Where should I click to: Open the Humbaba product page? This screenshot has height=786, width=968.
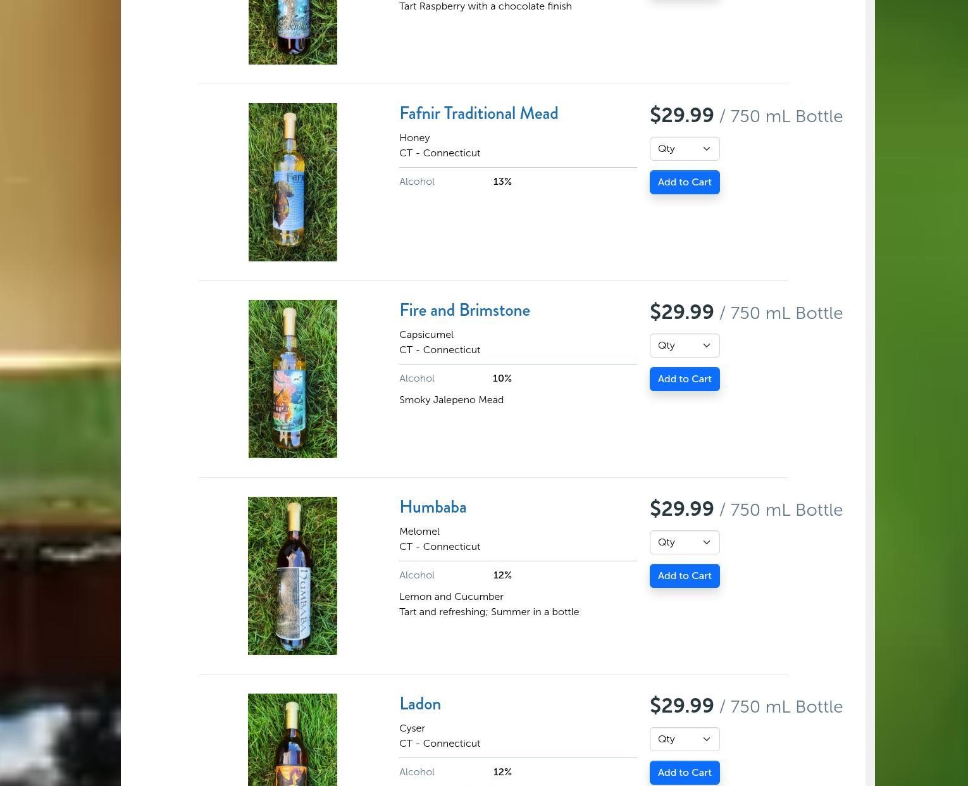pyautogui.click(x=433, y=508)
